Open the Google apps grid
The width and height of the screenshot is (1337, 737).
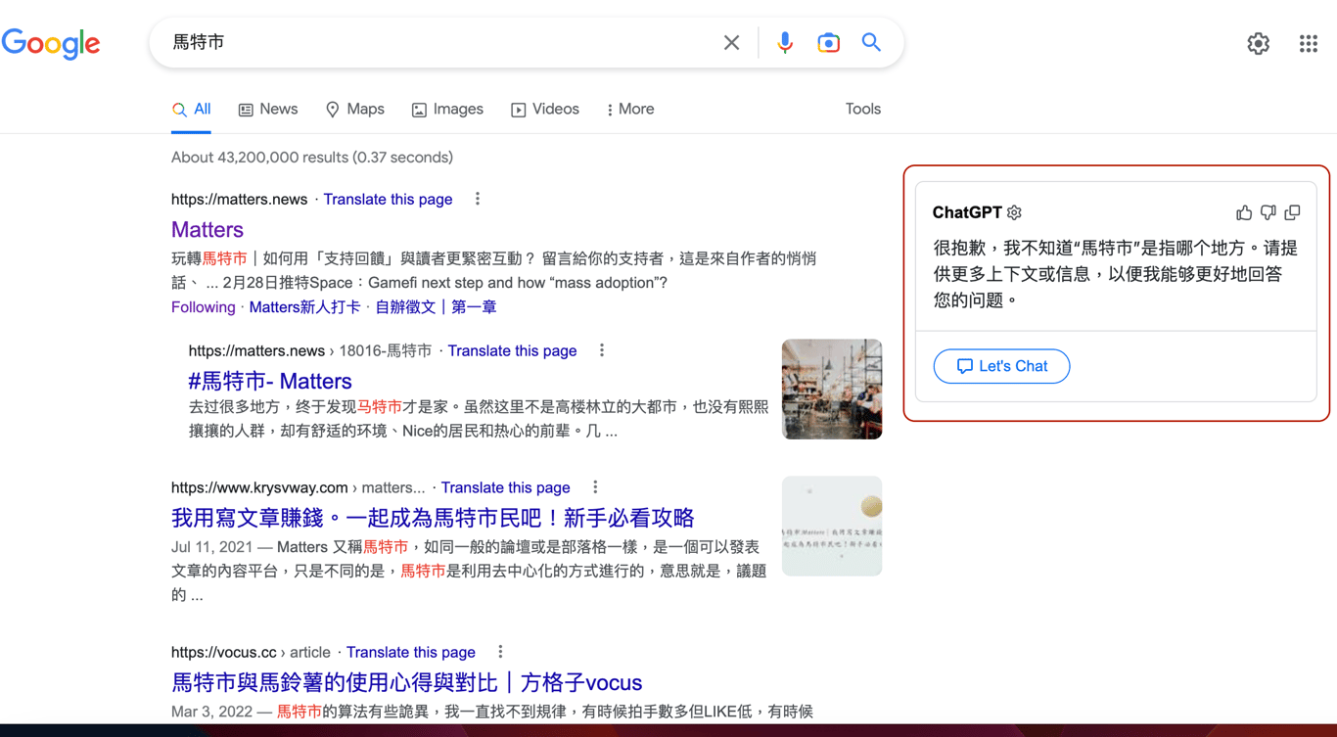click(x=1308, y=43)
